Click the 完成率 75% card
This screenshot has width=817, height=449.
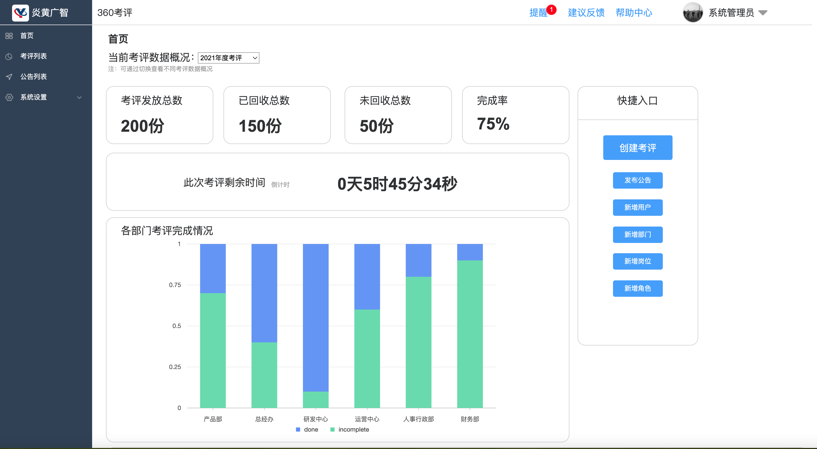[516, 115]
